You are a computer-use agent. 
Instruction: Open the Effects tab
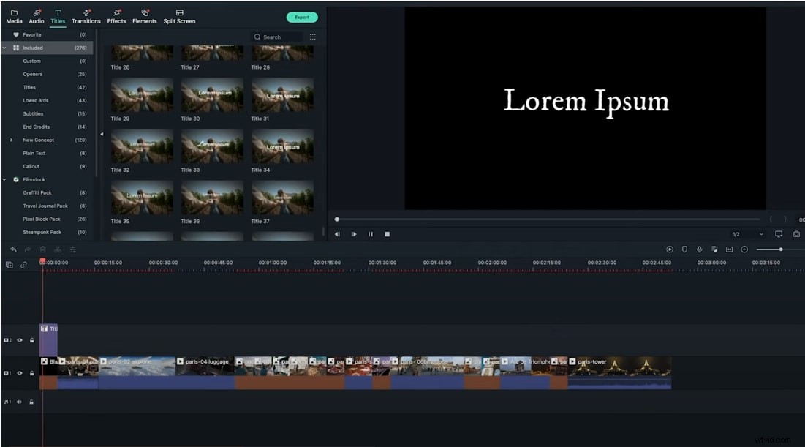click(116, 15)
